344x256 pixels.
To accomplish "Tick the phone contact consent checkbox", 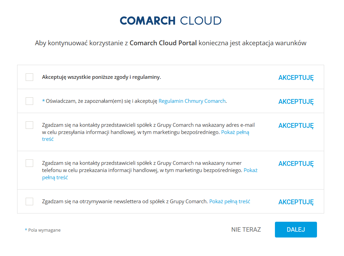I will point(29,163).
